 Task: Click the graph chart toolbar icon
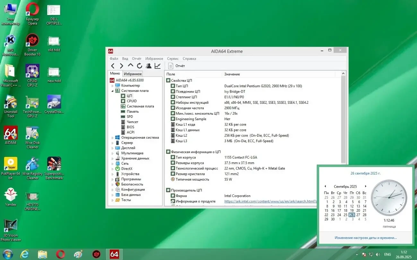pyautogui.click(x=157, y=66)
